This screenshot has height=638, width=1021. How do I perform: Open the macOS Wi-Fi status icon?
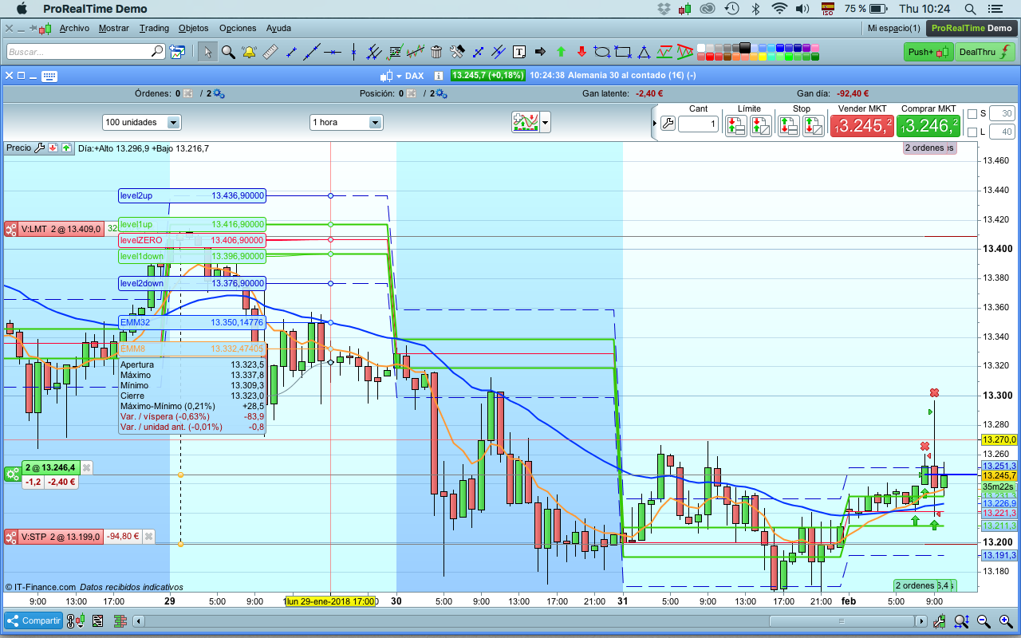[x=779, y=9]
